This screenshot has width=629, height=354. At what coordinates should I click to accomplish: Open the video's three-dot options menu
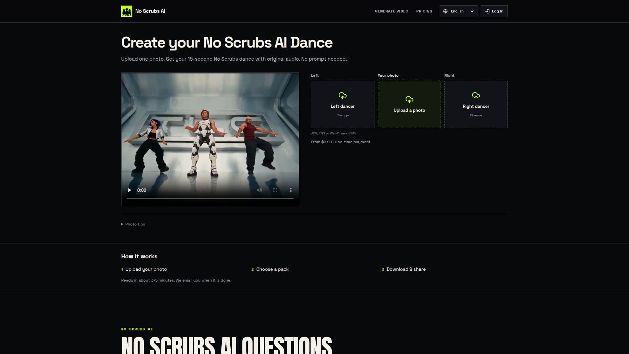pyautogui.click(x=291, y=190)
